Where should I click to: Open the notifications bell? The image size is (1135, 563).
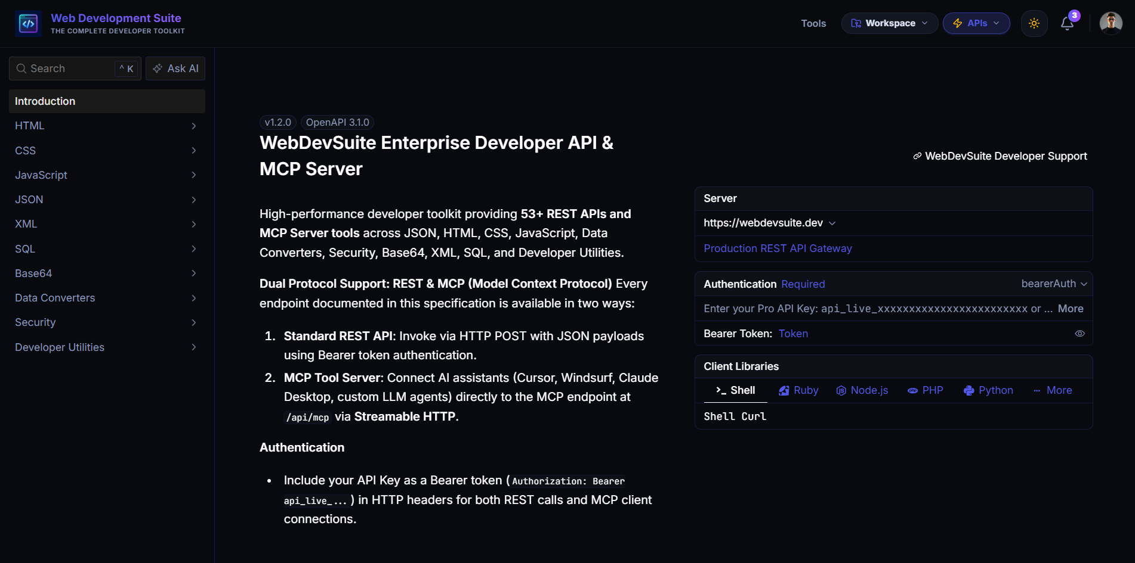tap(1067, 23)
